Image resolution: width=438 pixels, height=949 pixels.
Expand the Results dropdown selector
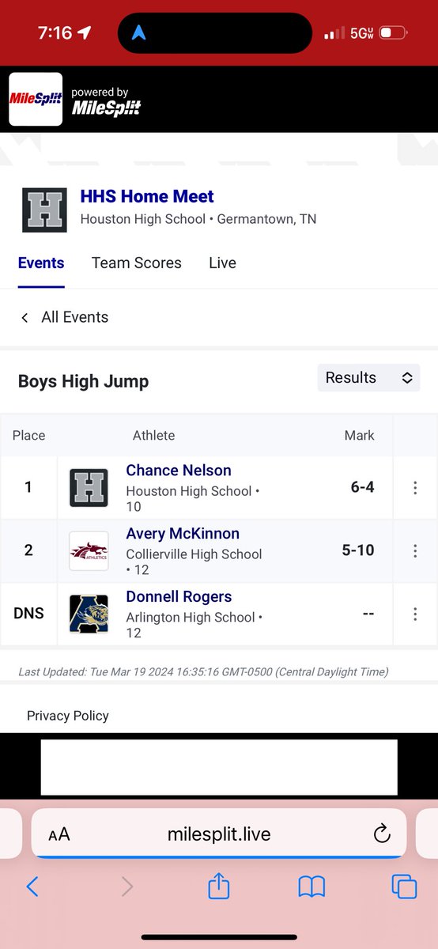tap(368, 377)
